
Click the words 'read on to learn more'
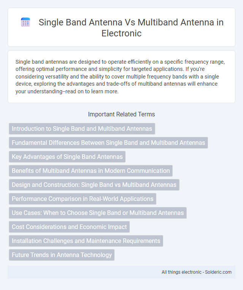tap(92, 91)
